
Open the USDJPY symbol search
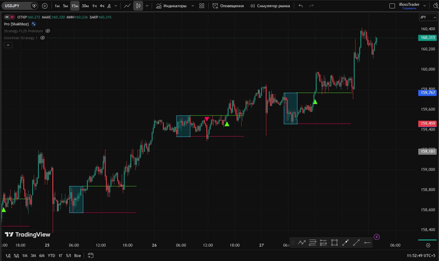click(x=16, y=6)
